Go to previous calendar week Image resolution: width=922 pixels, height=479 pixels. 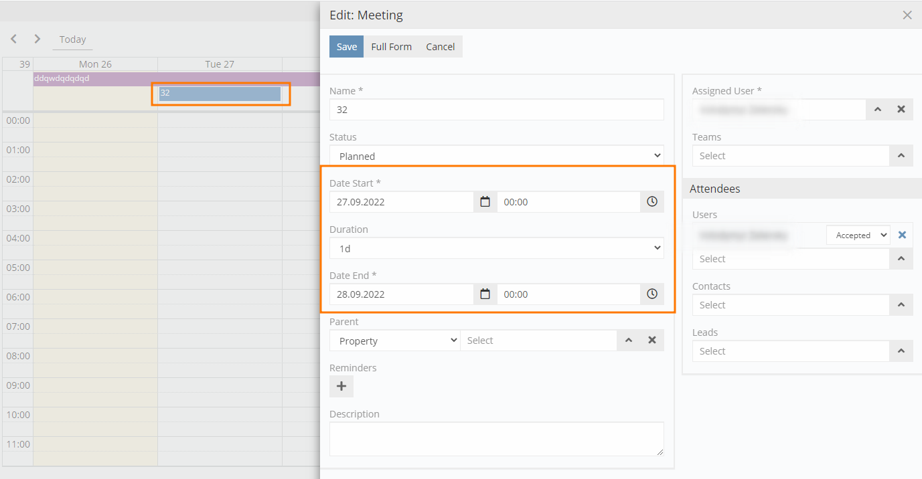(x=13, y=39)
